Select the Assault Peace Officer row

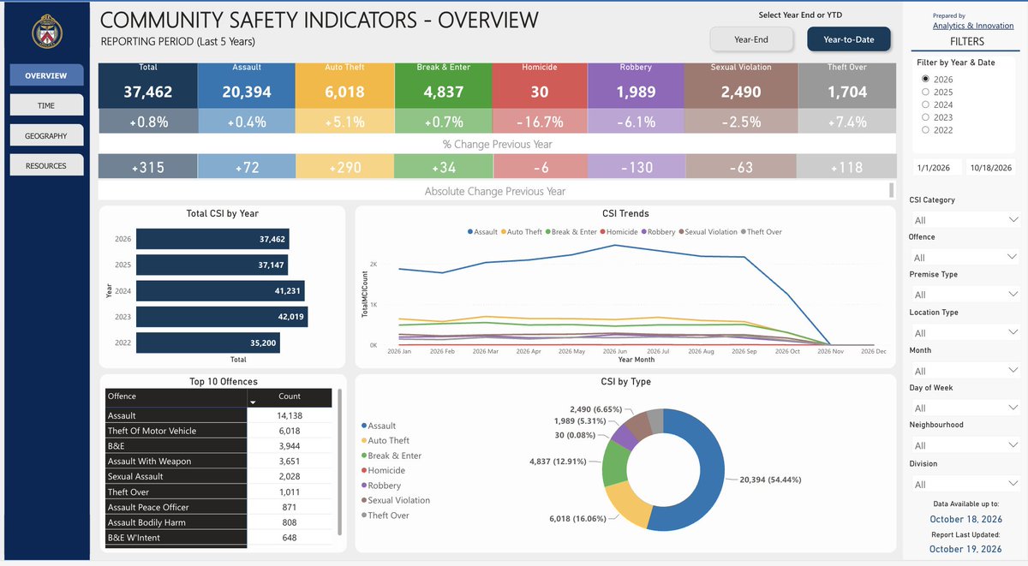click(x=218, y=507)
